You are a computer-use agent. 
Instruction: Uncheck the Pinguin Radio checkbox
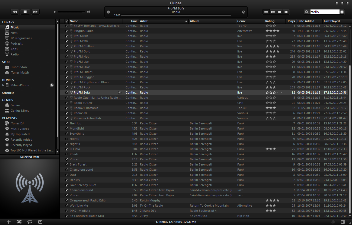click(x=67, y=31)
